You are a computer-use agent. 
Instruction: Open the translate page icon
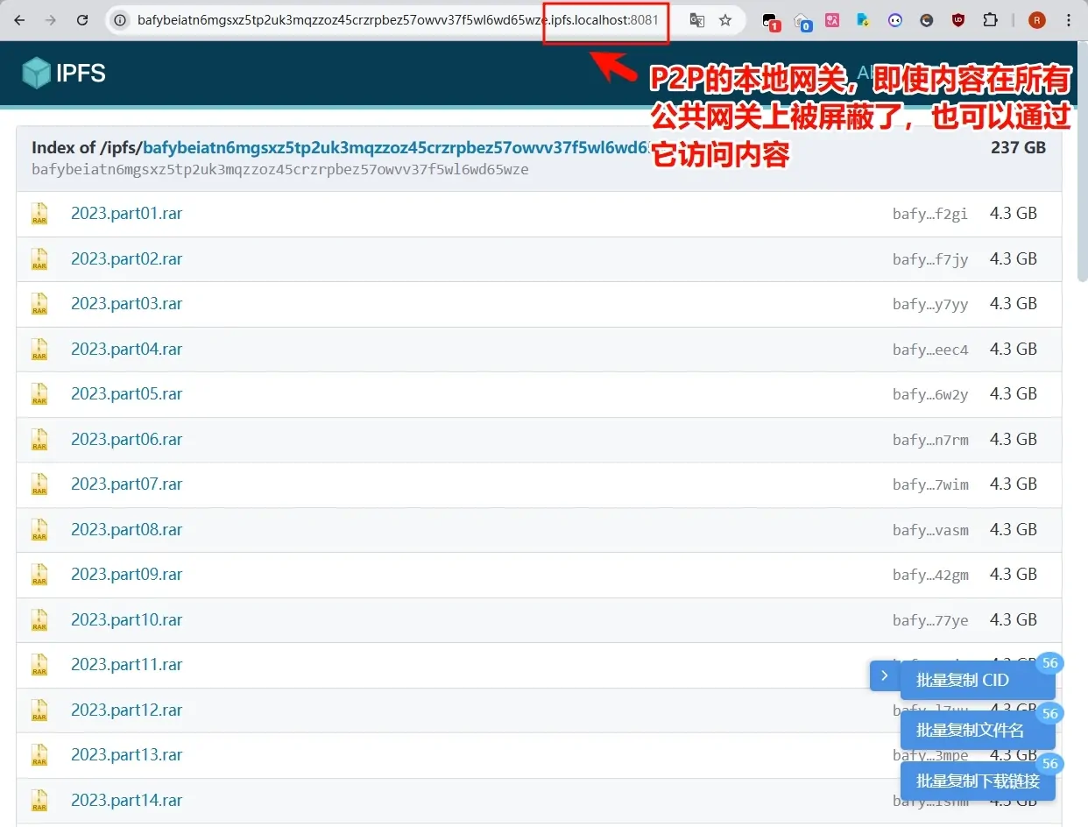[696, 20]
